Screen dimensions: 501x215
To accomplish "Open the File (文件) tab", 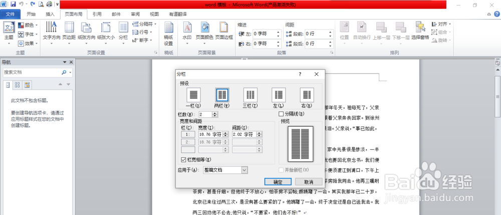I will point(10,14).
